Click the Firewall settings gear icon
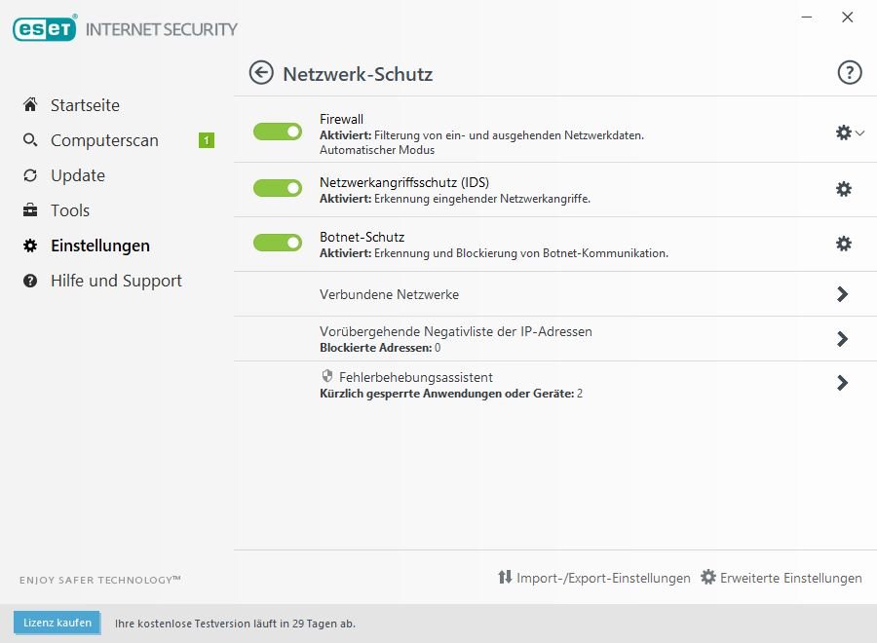877x643 pixels. [x=844, y=132]
